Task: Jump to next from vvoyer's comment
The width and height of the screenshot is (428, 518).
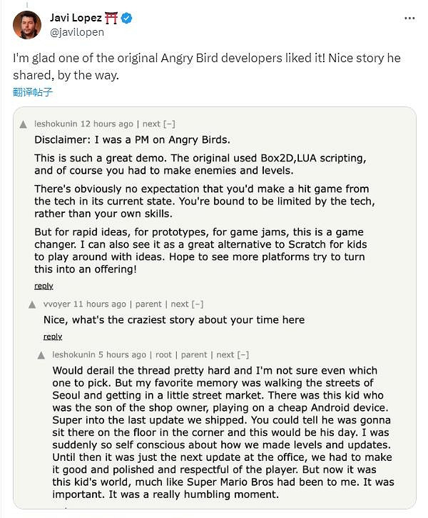Action: (x=180, y=304)
